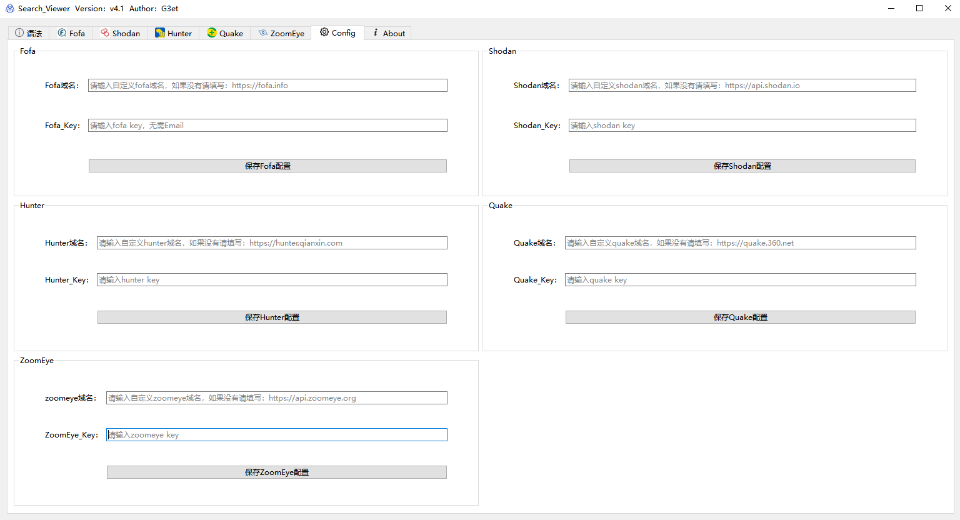The width and height of the screenshot is (960, 520).
Task: Select the Config tab
Action: tap(337, 32)
